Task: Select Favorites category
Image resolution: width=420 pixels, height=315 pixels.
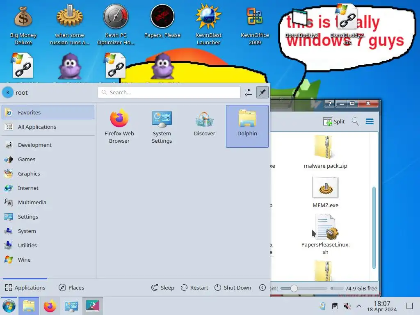Action: (x=48, y=112)
